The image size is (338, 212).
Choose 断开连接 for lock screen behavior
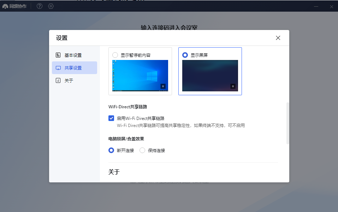point(111,150)
